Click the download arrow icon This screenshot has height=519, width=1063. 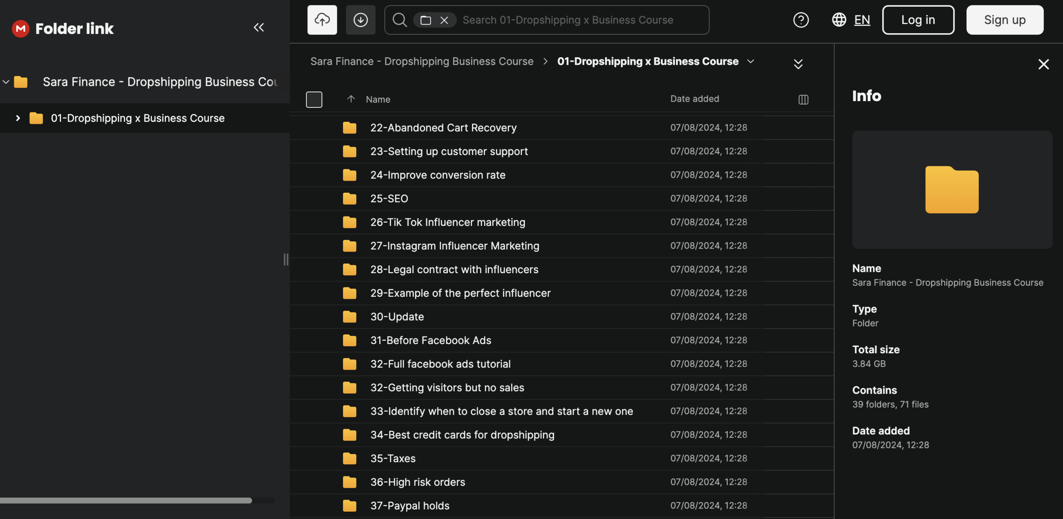360,20
